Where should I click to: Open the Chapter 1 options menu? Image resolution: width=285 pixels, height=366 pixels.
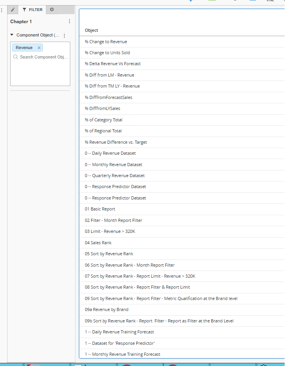tap(69, 22)
